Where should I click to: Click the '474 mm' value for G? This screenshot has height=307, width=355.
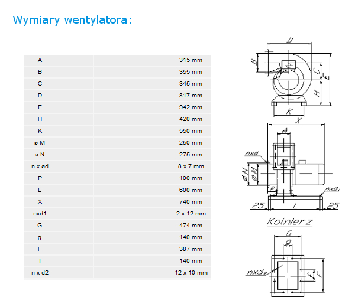(191, 225)
